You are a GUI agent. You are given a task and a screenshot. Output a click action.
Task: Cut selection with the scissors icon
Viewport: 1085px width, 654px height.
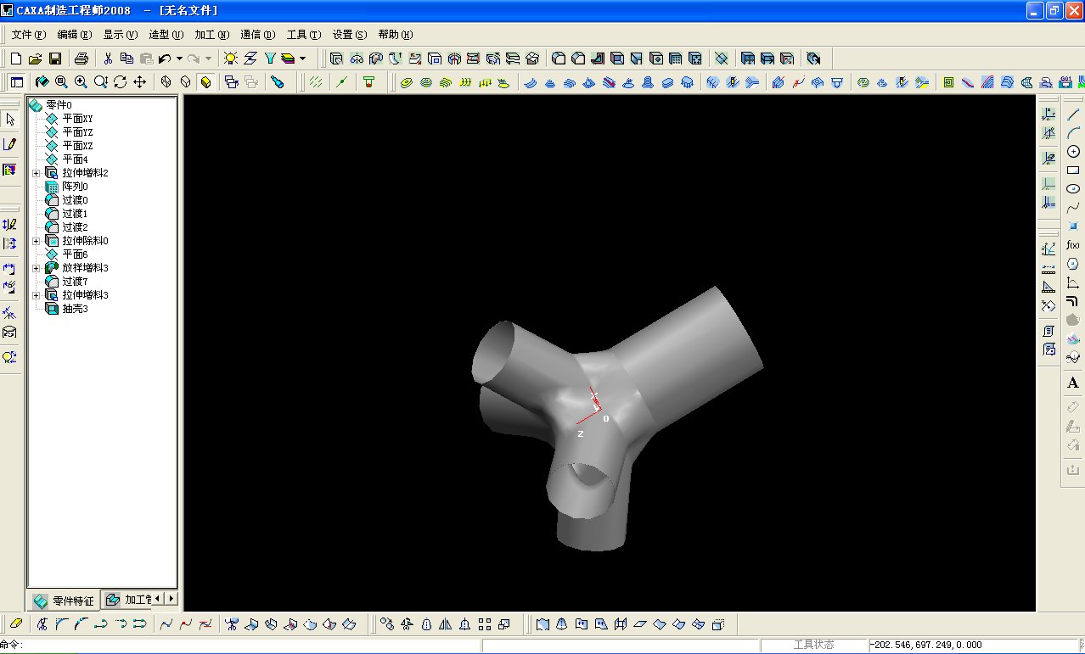[x=108, y=59]
